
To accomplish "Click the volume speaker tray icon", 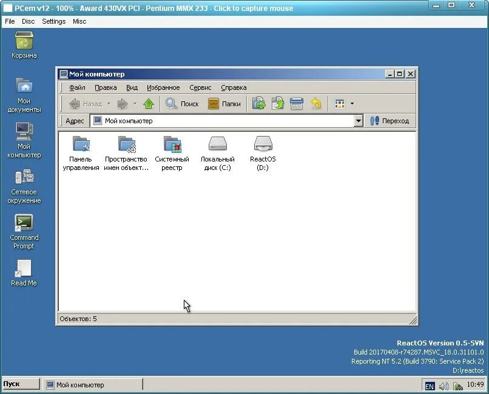I will [x=443, y=387].
